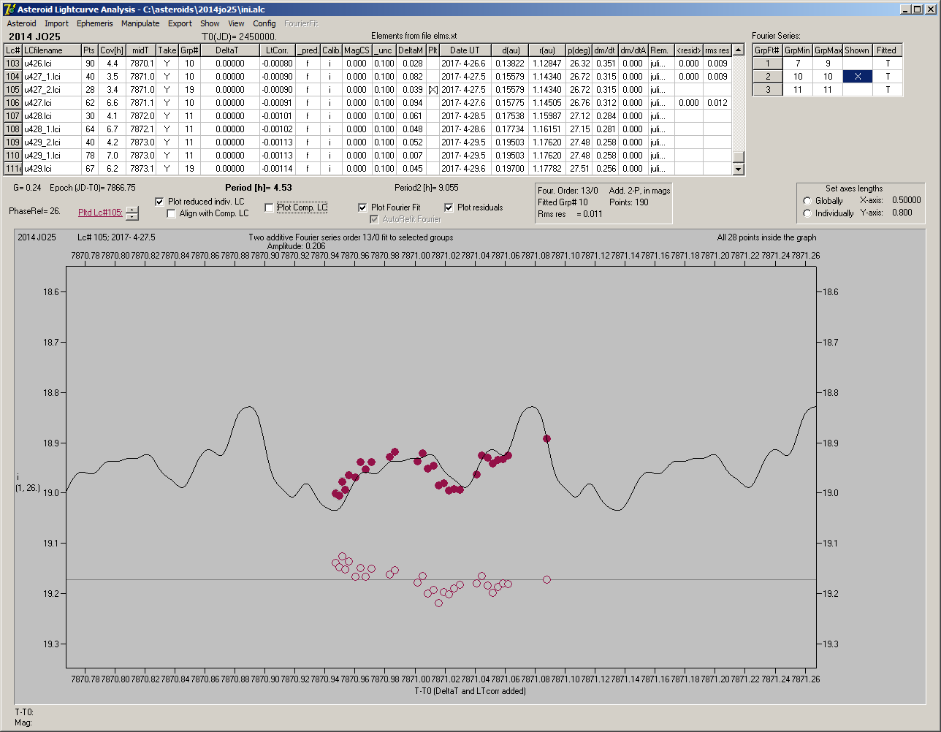Screen dimensions: 941x732
Task: Click the [X] Plt cell in row 105
Action: [433, 90]
